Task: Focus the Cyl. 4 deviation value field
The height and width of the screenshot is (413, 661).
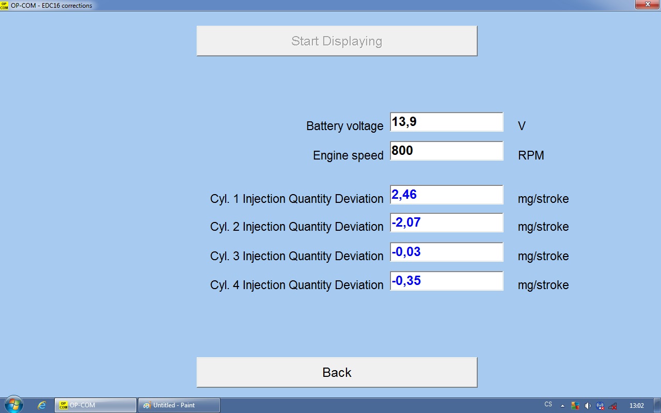Action: [446, 281]
